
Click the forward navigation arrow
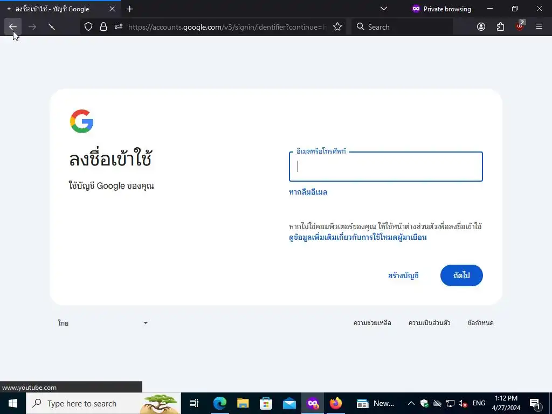click(x=32, y=27)
